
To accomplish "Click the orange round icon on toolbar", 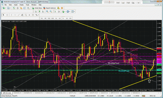I will click(62, 8).
